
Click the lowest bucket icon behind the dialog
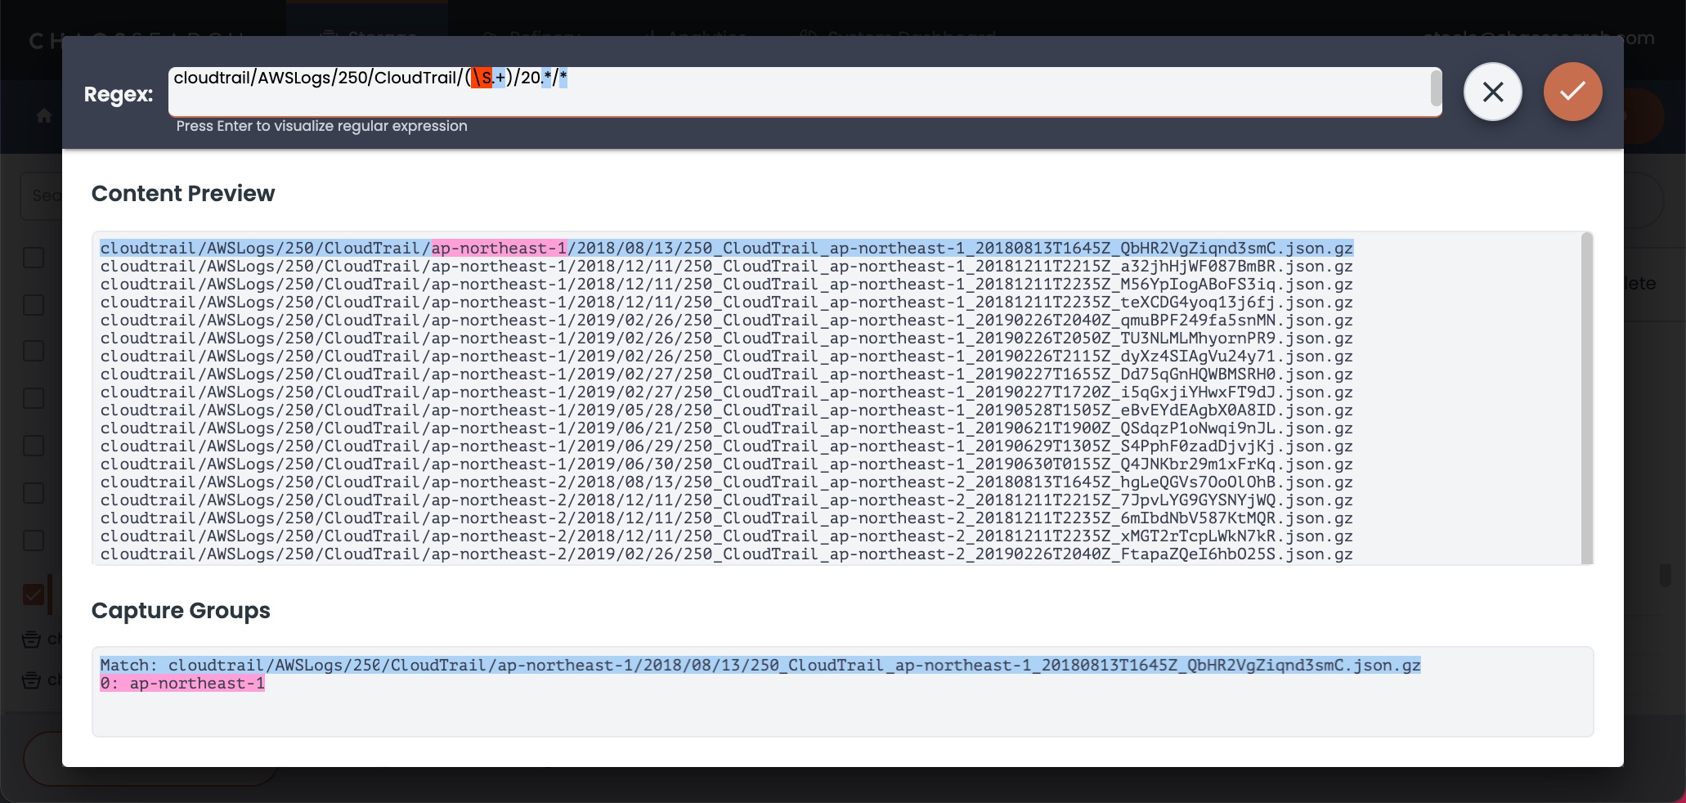point(31,680)
